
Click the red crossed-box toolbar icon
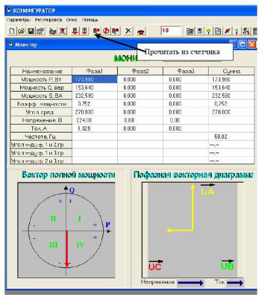pyautogui.click(x=63, y=31)
